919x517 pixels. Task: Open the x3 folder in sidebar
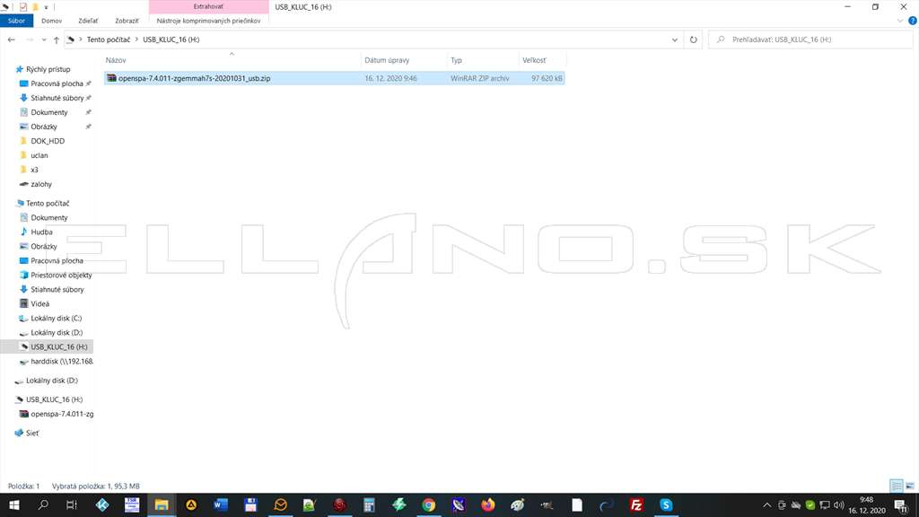coord(34,170)
